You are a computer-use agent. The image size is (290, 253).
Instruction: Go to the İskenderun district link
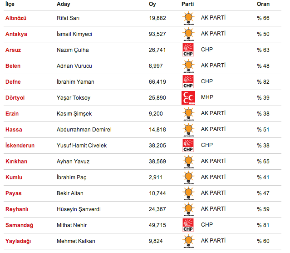20,146
